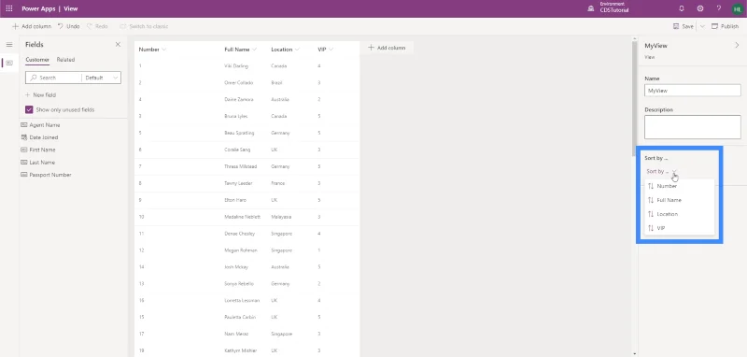Image resolution: width=747 pixels, height=357 pixels.
Task: Expand the Save split-button arrow
Action: click(x=702, y=26)
